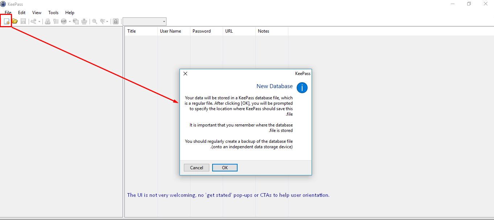Cancel the New Database dialog
Image resolution: width=494 pixels, height=220 pixels.
197,167
